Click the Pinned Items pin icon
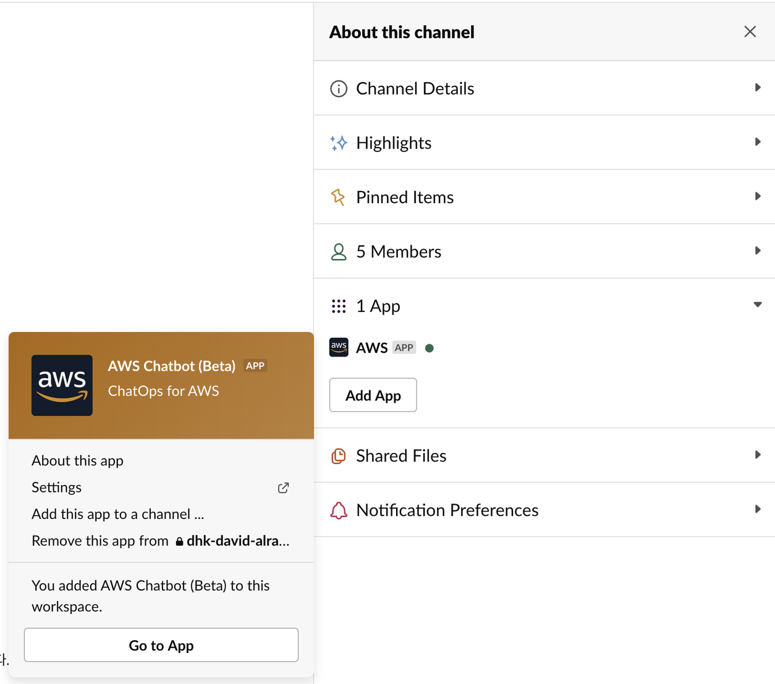Screen dimensions: 775x684 [x=338, y=197]
